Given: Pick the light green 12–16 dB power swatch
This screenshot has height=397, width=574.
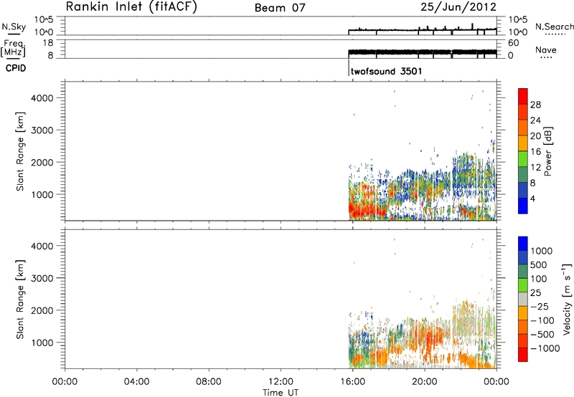Looking at the screenshot, I should tap(523, 159).
